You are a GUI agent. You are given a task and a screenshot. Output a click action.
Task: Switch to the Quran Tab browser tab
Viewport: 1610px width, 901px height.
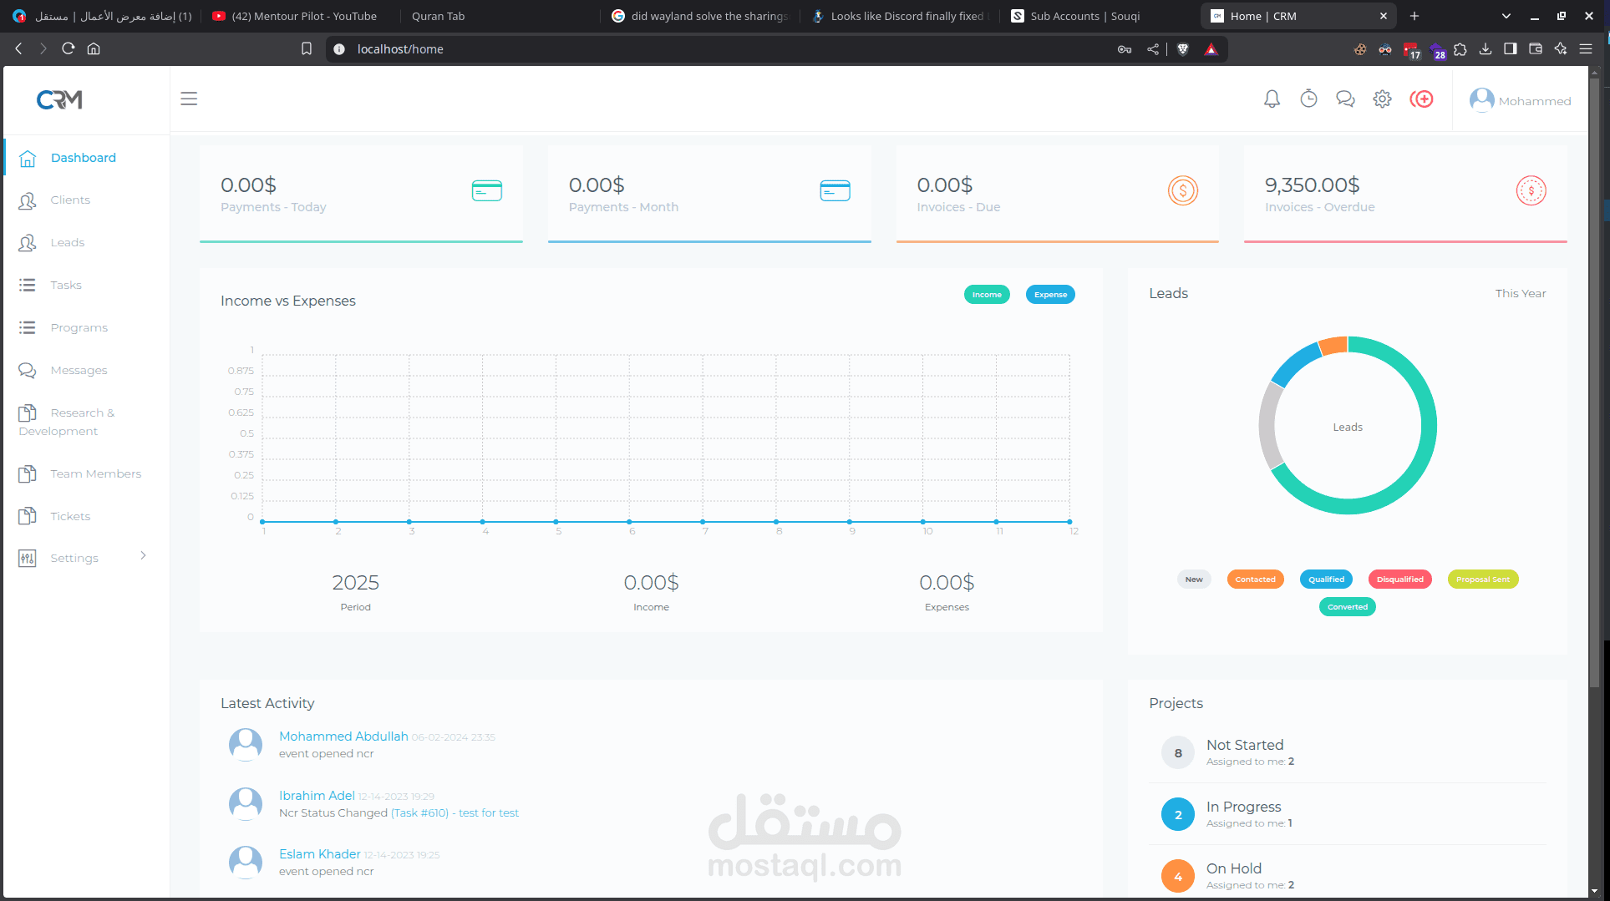coord(438,16)
